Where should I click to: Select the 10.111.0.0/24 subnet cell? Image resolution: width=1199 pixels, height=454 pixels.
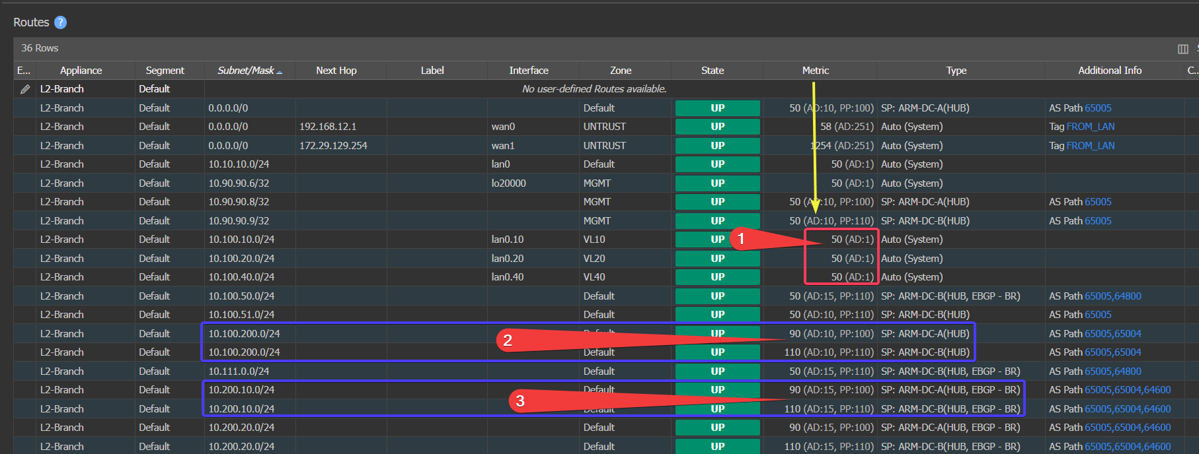point(250,372)
